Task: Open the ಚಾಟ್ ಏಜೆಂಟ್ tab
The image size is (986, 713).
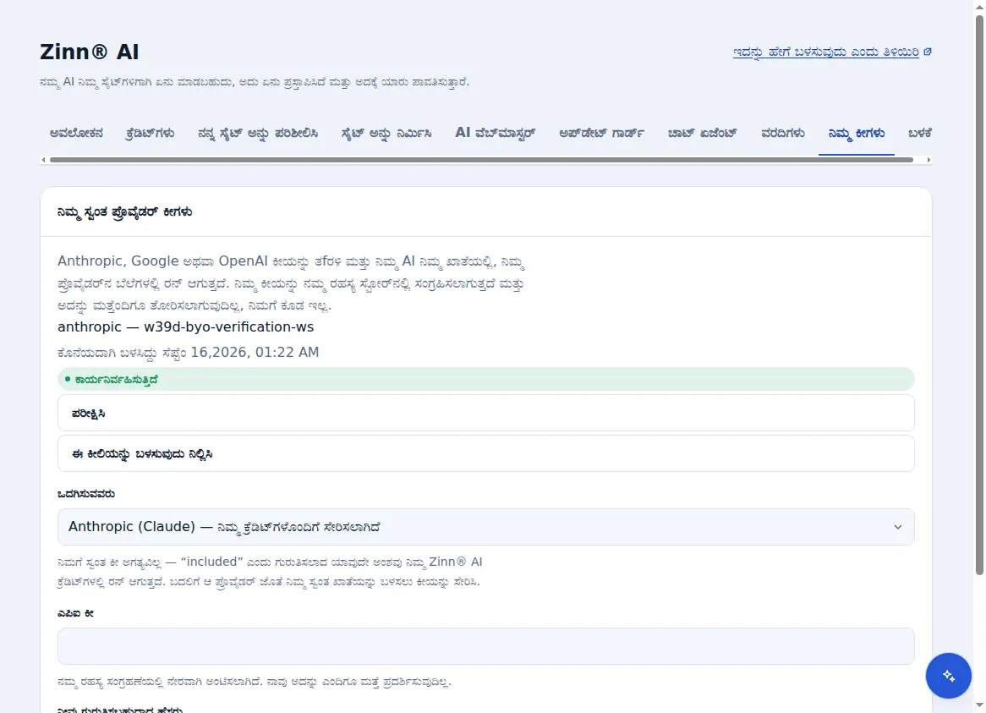Action: coord(702,134)
